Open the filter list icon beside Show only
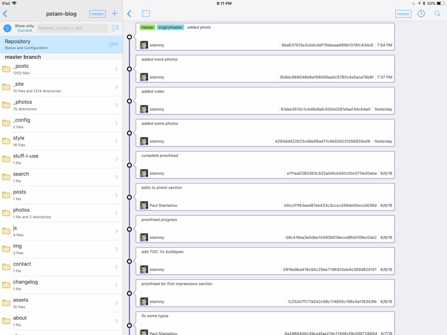Screen dimensions: 447x335 7,28
